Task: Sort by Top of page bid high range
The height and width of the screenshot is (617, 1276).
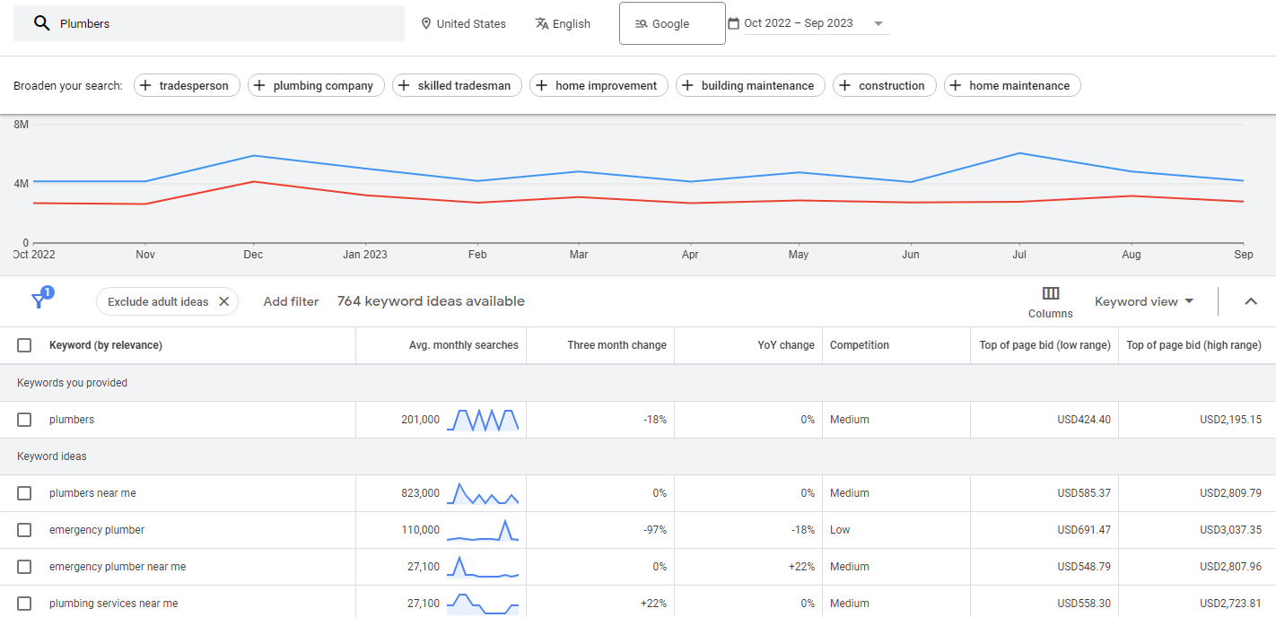Action: click(1193, 345)
